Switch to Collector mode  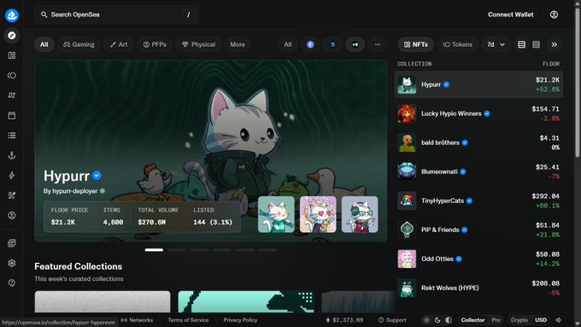(x=472, y=320)
